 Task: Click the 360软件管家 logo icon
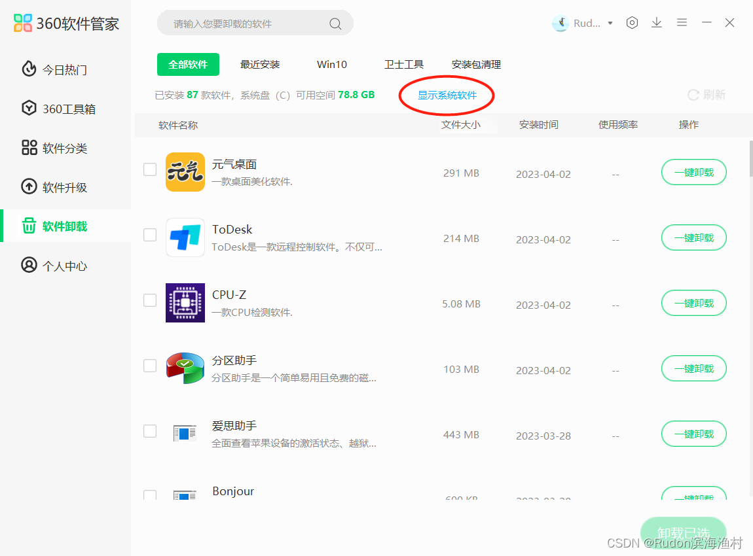(x=22, y=23)
